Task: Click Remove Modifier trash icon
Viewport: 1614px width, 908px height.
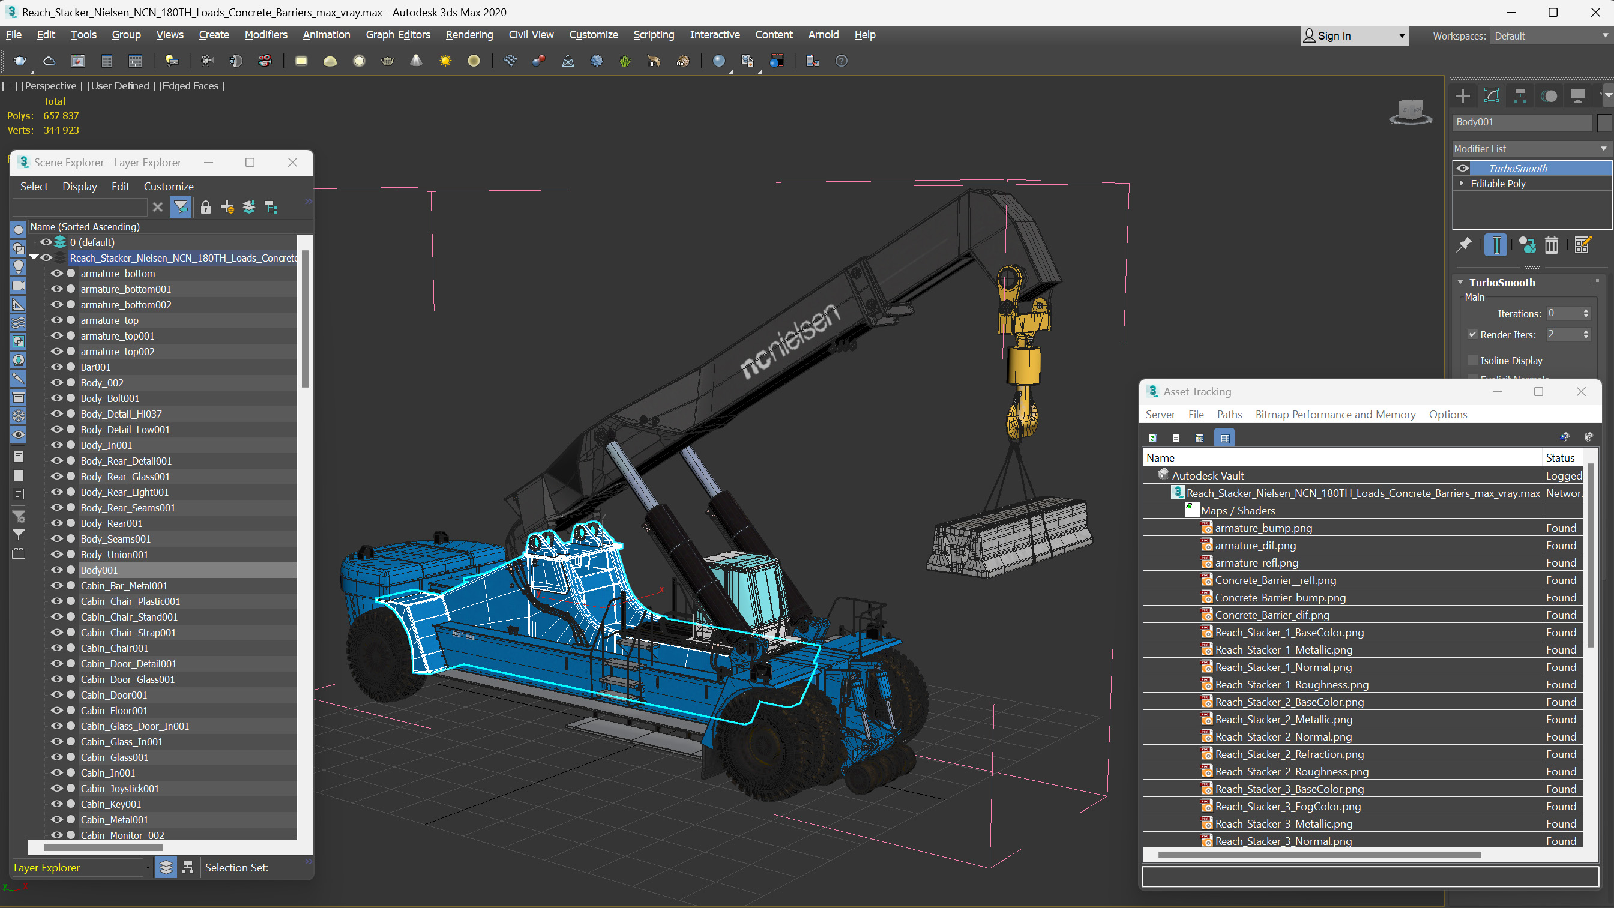Action: [x=1552, y=245]
